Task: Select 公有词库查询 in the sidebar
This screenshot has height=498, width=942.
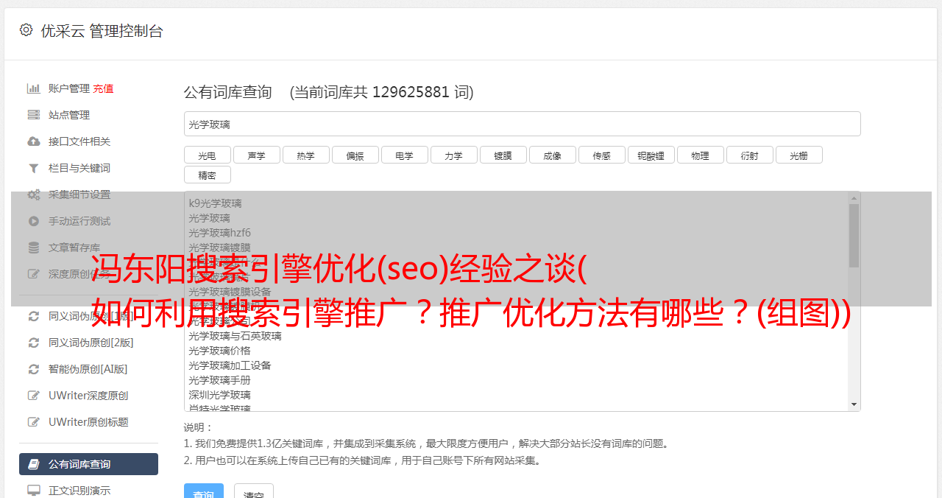Action: (x=88, y=464)
